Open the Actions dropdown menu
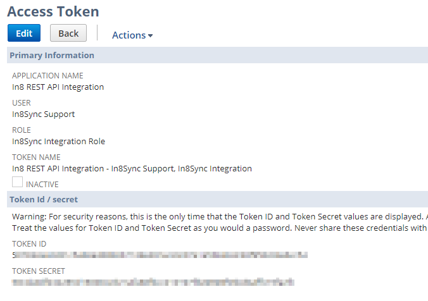Viewport: 428px width, 301px height. tap(132, 35)
